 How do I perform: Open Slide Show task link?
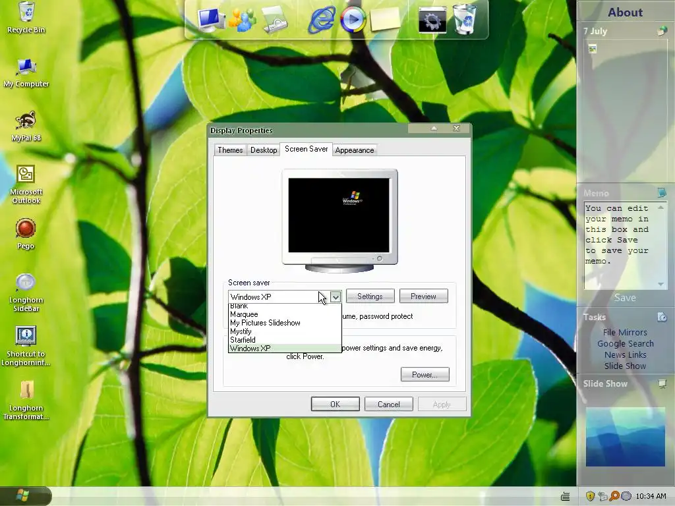(625, 366)
